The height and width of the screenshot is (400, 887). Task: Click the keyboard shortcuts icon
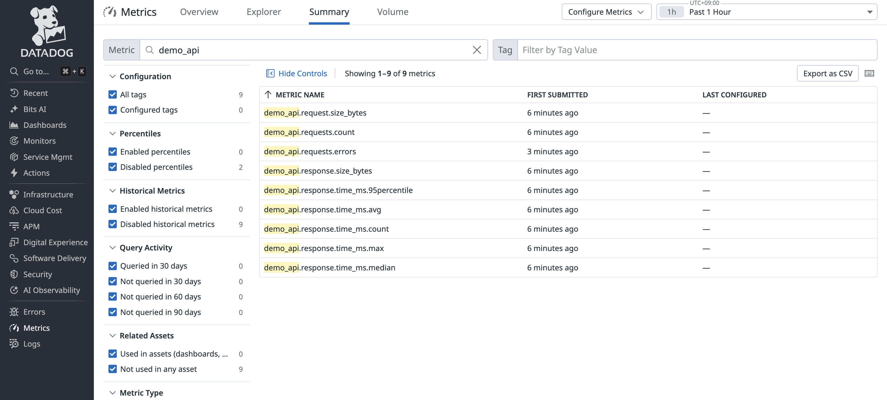click(869, 73)
